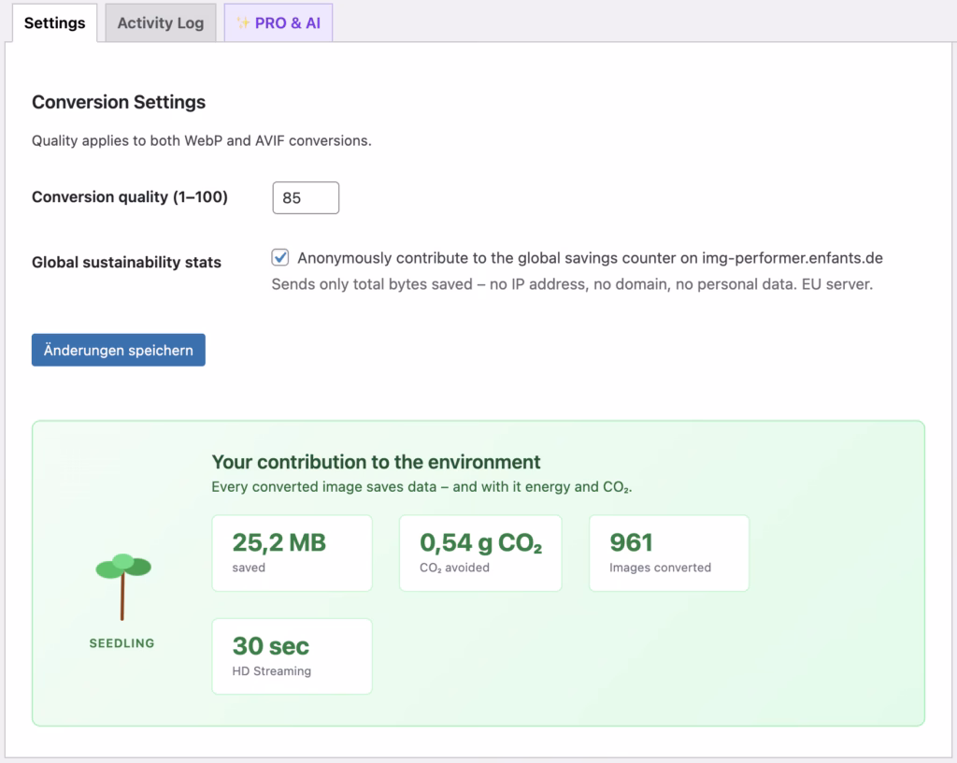The image size is (957, 763).
Task: Click the 'Global sustainability stats' label
Action: point(126,263)
